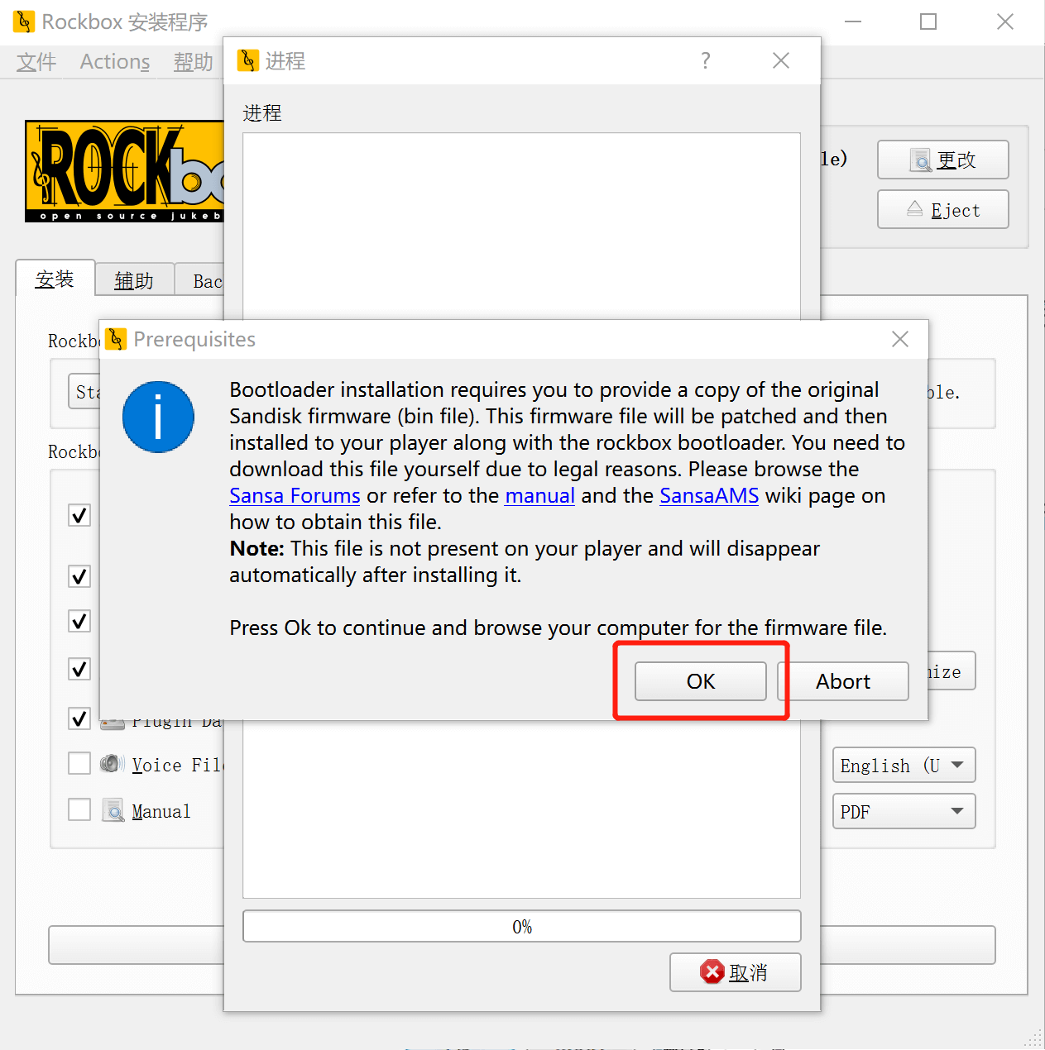Click the red X cancel icon
The height and width of the screenshot is (1050, 1045).
(x=712, y=972)
